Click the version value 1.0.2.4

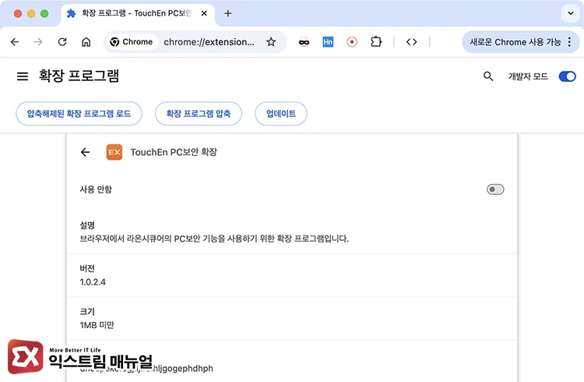coord(93,282)
